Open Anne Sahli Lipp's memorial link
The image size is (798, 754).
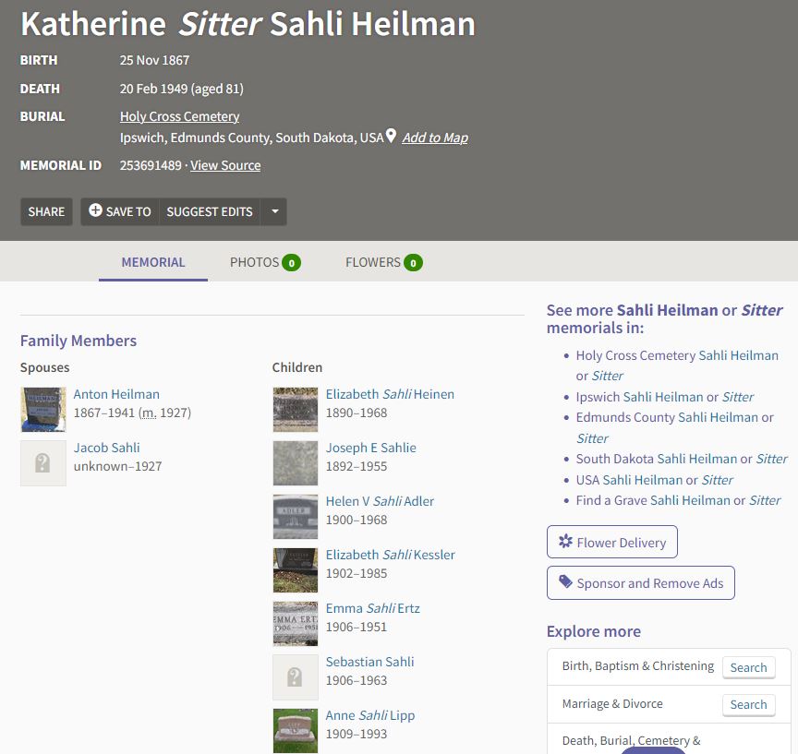pyautogui.click(x=370, y=715)
